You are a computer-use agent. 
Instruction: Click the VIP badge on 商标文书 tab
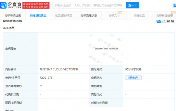click(120, 13)
